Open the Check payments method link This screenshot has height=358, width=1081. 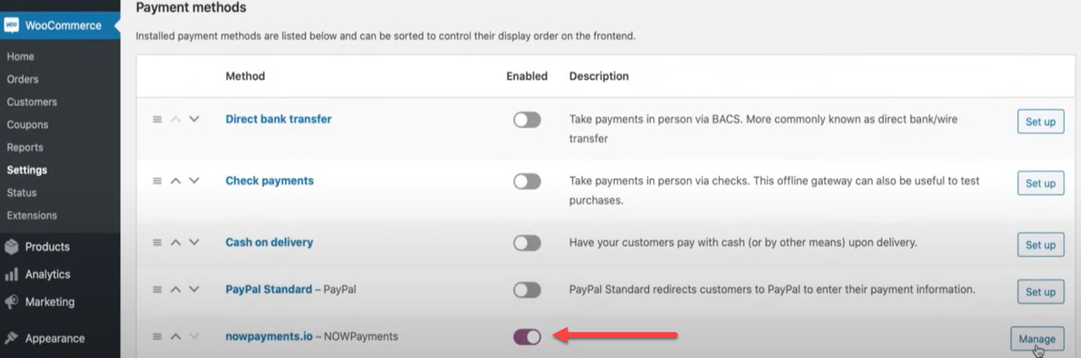(269, 181)
